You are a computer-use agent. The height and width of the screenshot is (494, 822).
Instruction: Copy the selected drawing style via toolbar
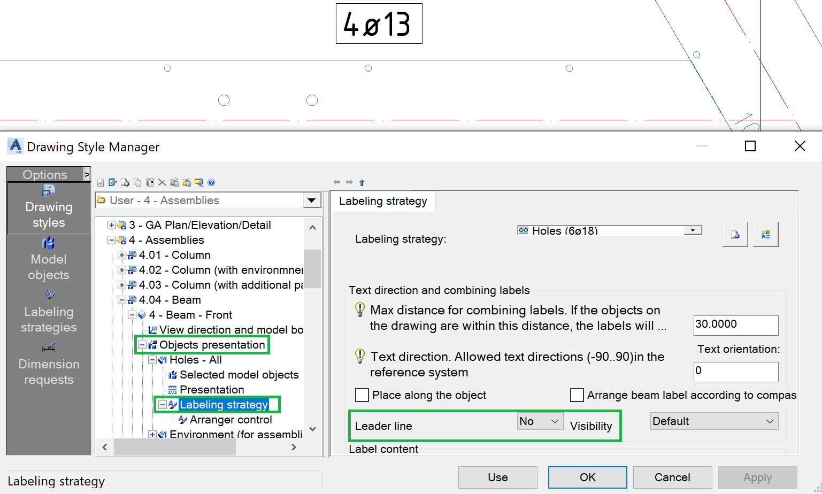point(137,182)
